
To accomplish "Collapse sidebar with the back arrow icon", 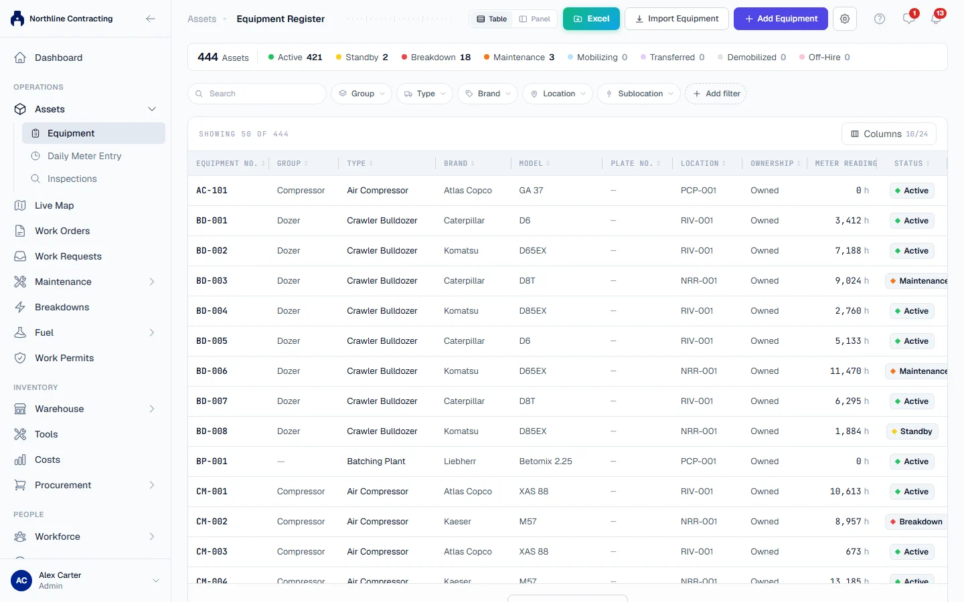I will coord(151,19).
